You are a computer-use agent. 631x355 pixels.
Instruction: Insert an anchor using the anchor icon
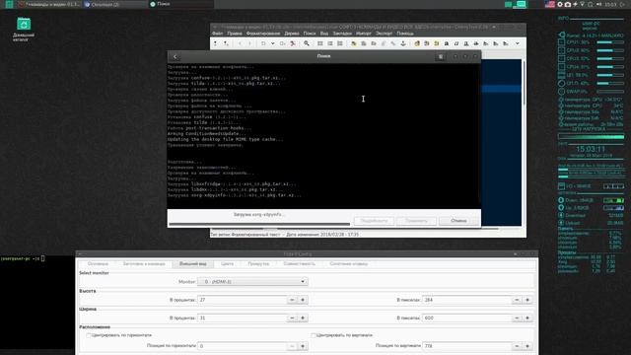[403, 43]
